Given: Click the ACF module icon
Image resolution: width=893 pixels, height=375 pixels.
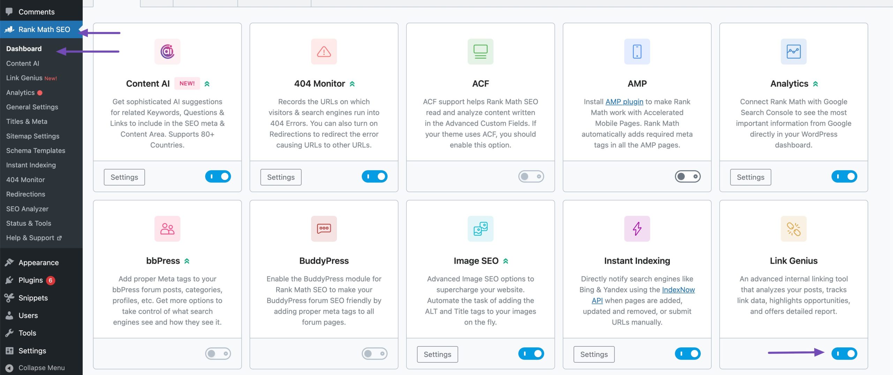Looking at the screenshot, I should [x=480, y=51].
